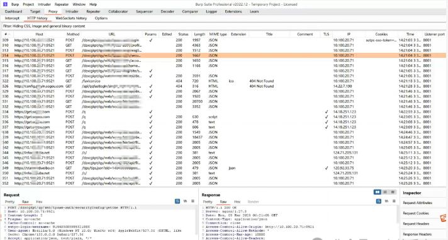Image resolution: width=448 pixels, height=240 pixels.
Task: Click the orange Sogou input method icon
Action: tap(442, 218)
